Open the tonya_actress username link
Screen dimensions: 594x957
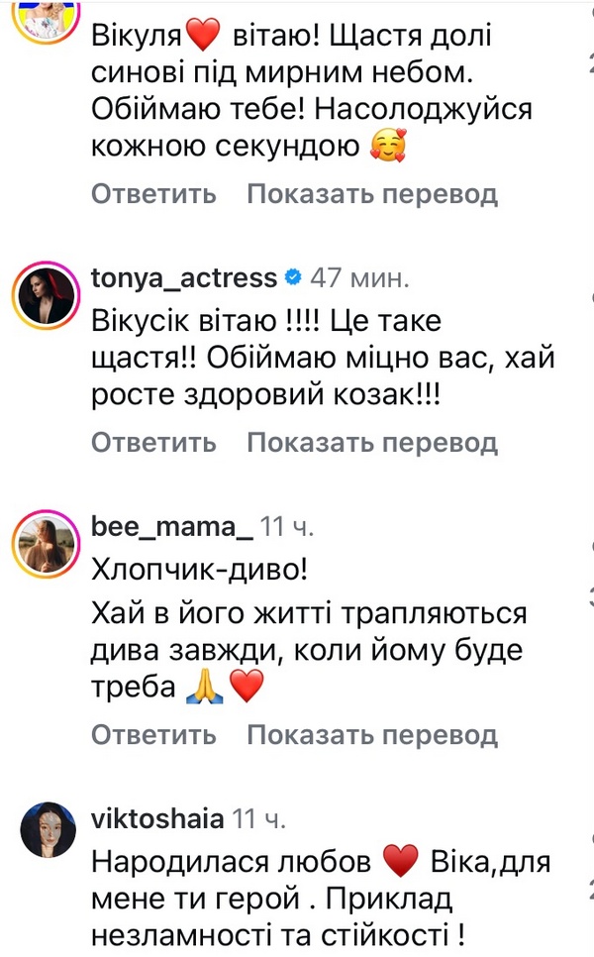184,278
